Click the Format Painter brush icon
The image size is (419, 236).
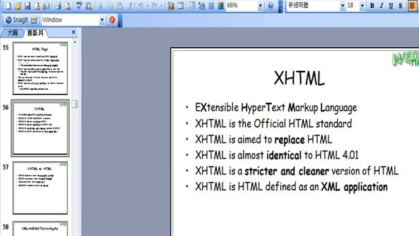point(130,5)
